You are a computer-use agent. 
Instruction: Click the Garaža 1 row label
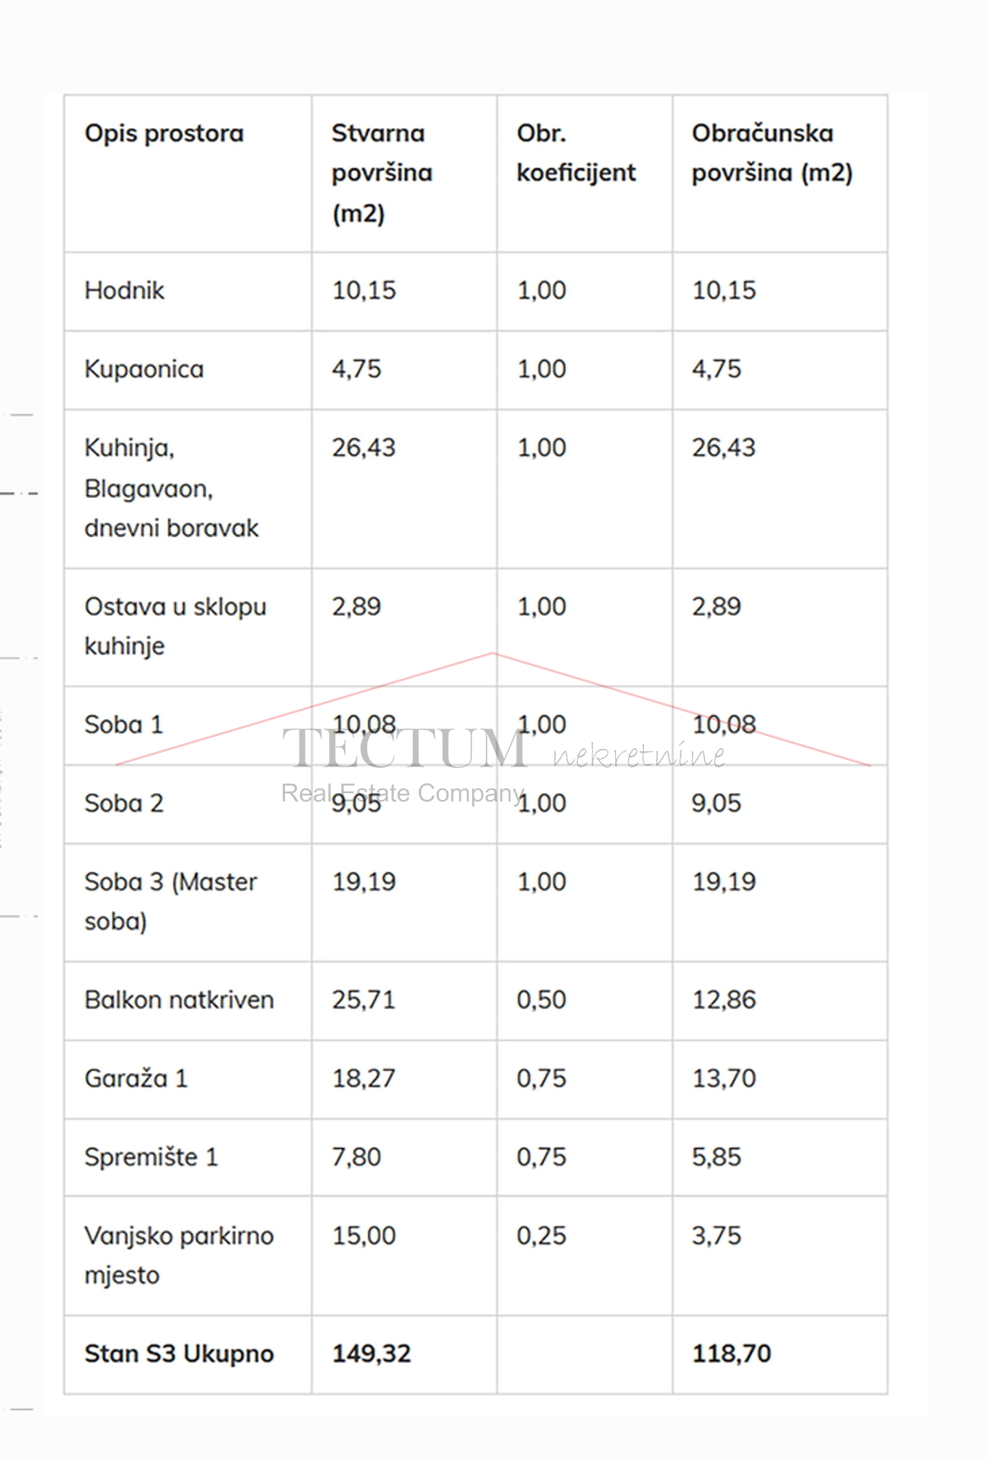click(x=136, y=1079)
